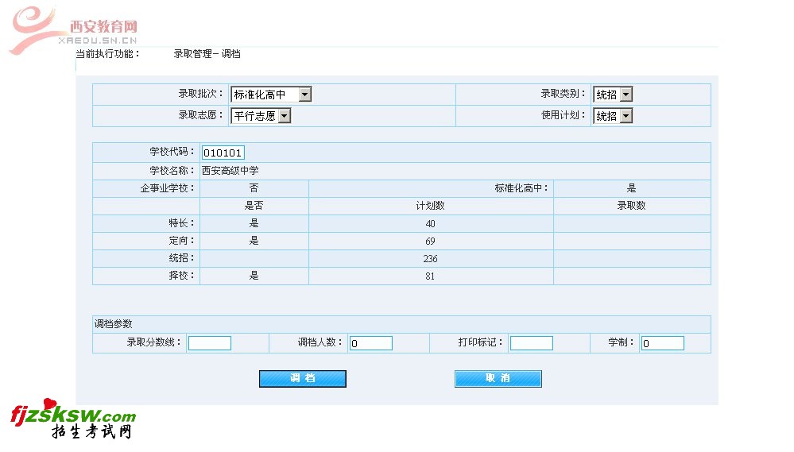The height and width of the screenshot is (452, 794).
Task: Open the 录取批次 dropdown
Action: click(x=271, y=95)
